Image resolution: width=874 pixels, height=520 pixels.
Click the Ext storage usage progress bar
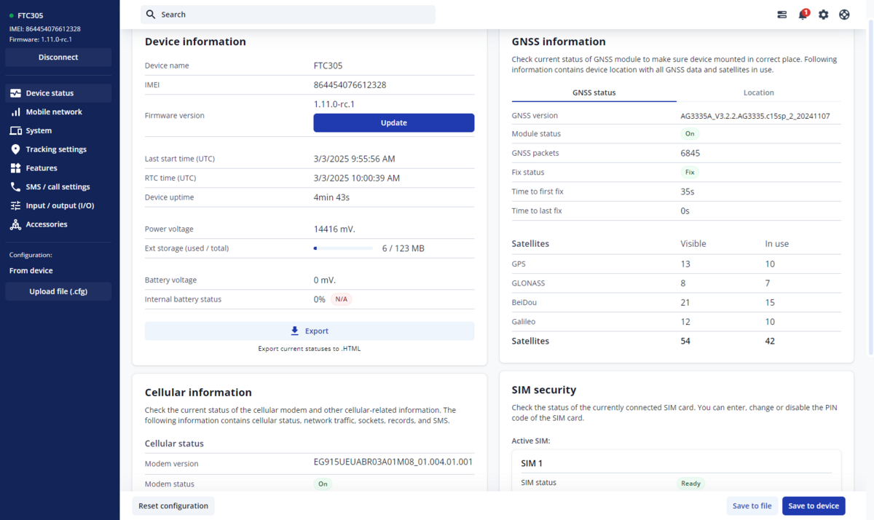[x=342, y=248]
